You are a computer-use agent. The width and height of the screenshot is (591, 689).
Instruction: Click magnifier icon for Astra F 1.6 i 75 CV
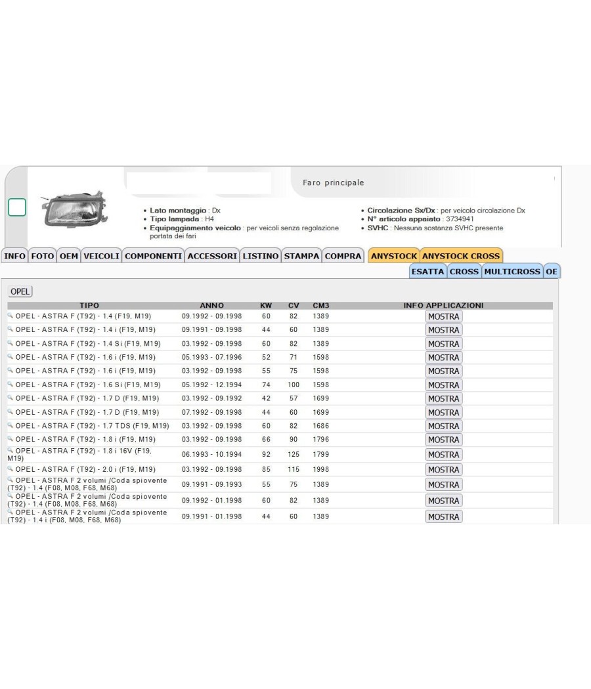point(10,370)
